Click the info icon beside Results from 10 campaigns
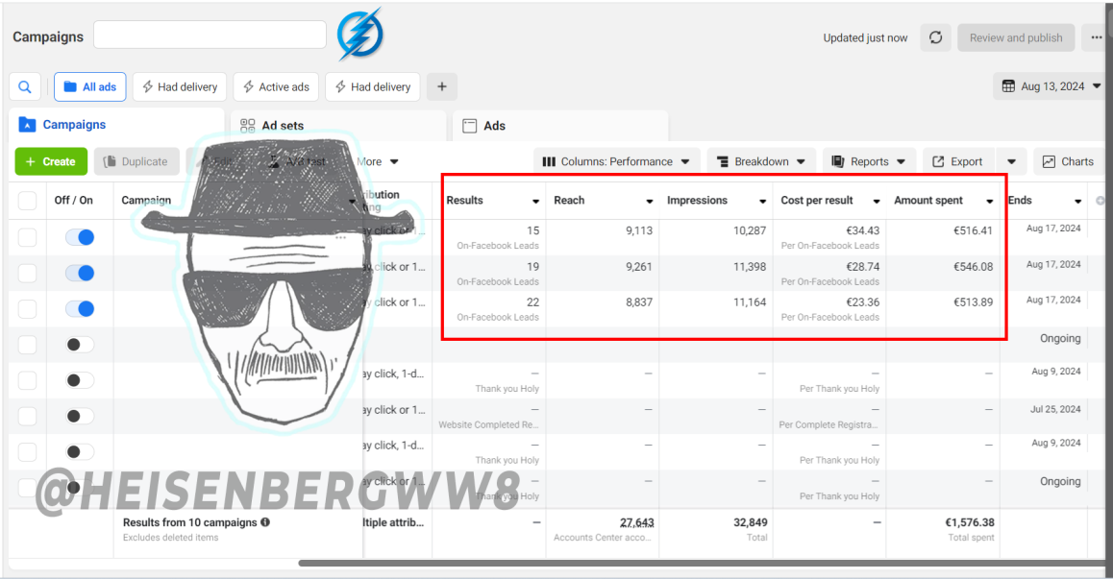 click(x=265, y=522)
